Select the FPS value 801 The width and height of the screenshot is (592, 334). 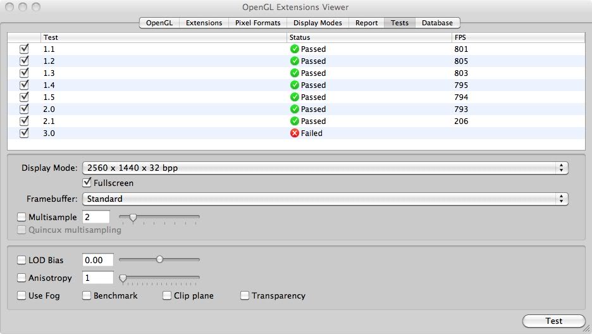(x=461, y=49)
